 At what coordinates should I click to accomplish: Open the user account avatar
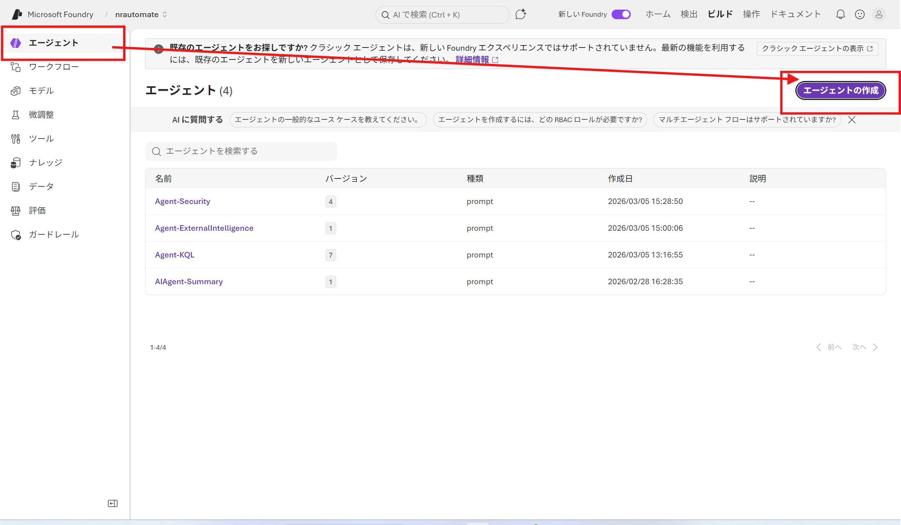coord(879,15)
